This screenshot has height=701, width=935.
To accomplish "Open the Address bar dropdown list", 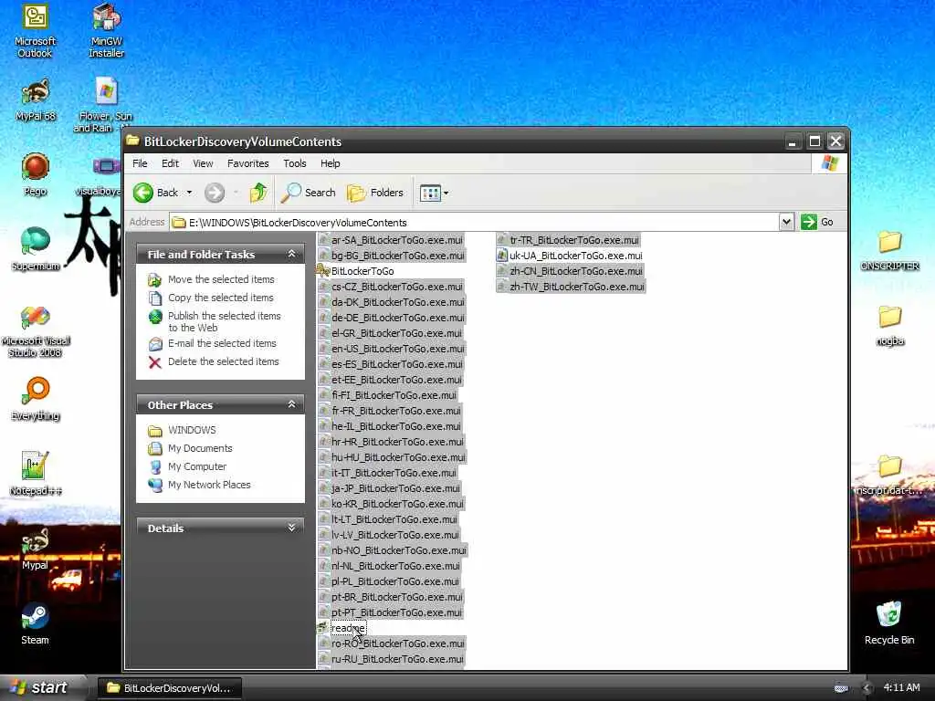I will click(786, 222).
